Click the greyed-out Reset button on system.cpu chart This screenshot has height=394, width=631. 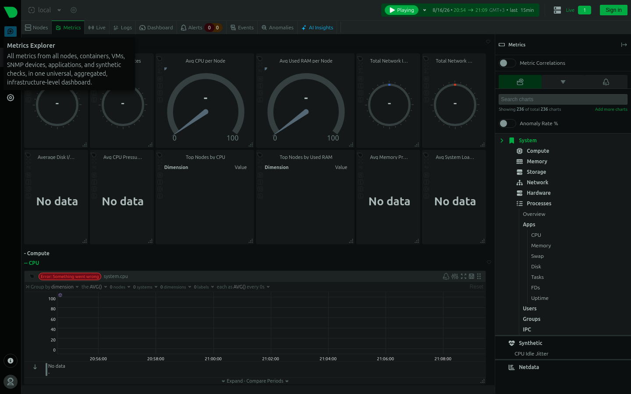click(476, 287)
